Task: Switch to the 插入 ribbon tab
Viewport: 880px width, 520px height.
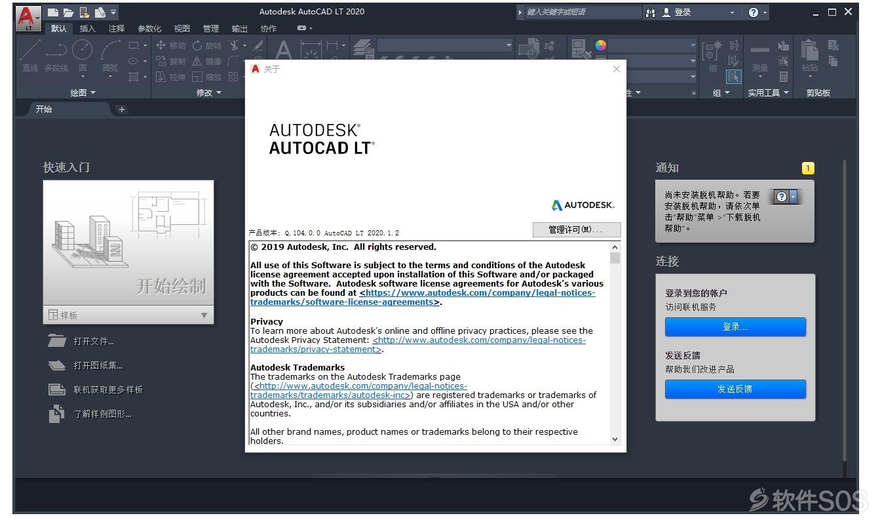Action: (x=87, y=28)
